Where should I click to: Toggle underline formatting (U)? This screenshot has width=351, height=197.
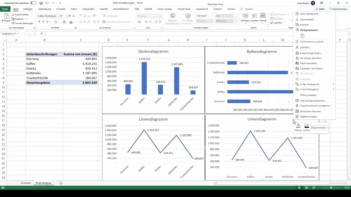point(47,22)
